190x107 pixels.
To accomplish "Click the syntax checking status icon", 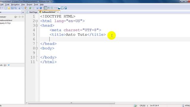I will 135,106.
